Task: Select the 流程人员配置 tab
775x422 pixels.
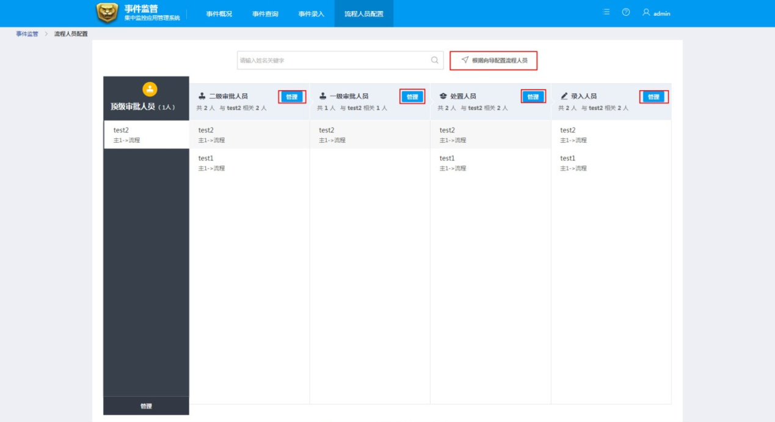Action: click(364, 13)
